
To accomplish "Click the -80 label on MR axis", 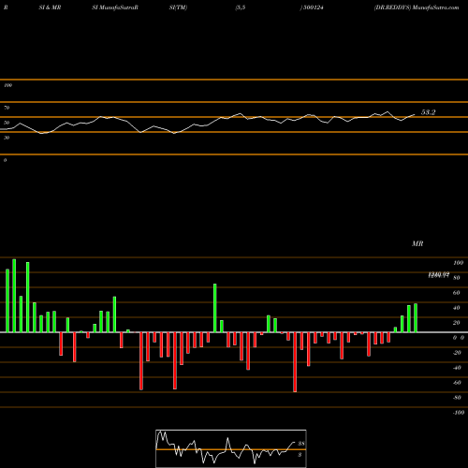I will [457, 398].
